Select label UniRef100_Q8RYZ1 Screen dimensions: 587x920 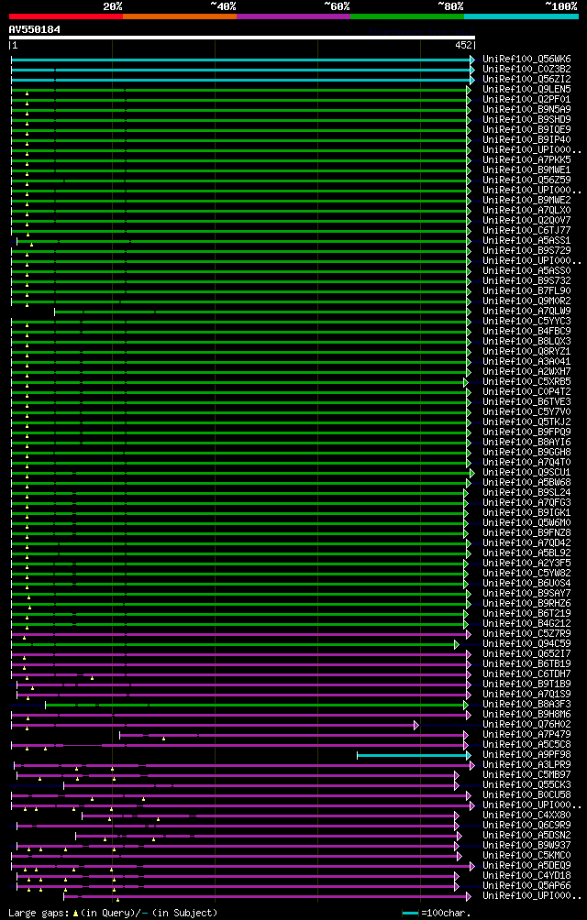click(x=526, y=352)
